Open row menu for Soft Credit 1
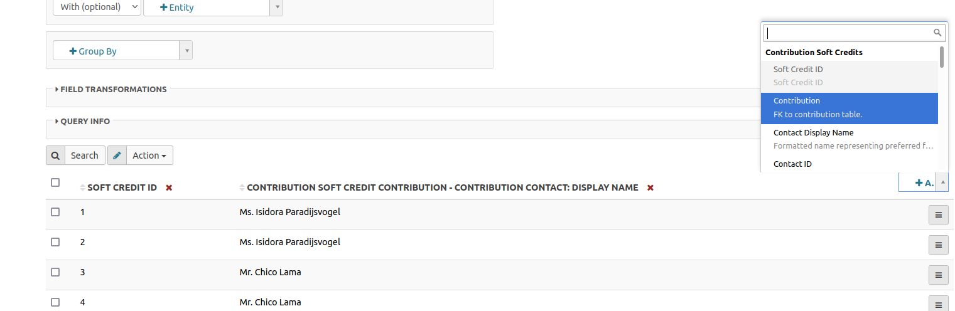 coord(938,214)
